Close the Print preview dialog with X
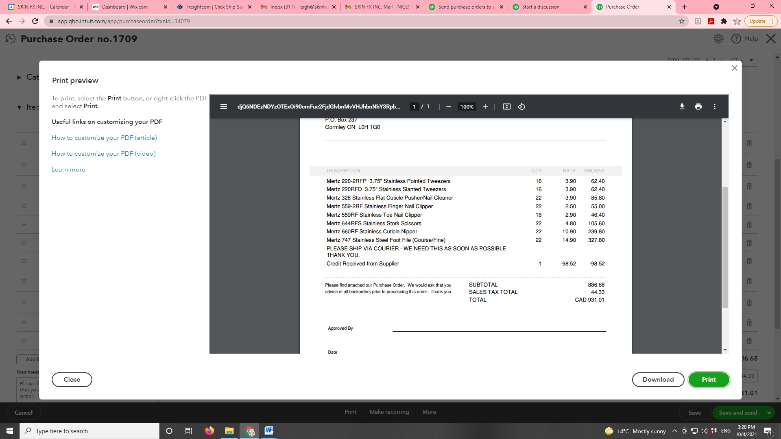Image resolution: width=781 pixels, height=439 pixels. click(734, 68)
